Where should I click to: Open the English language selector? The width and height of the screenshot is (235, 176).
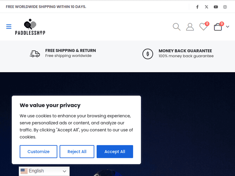pyautogui.click(x=44, y=171)
